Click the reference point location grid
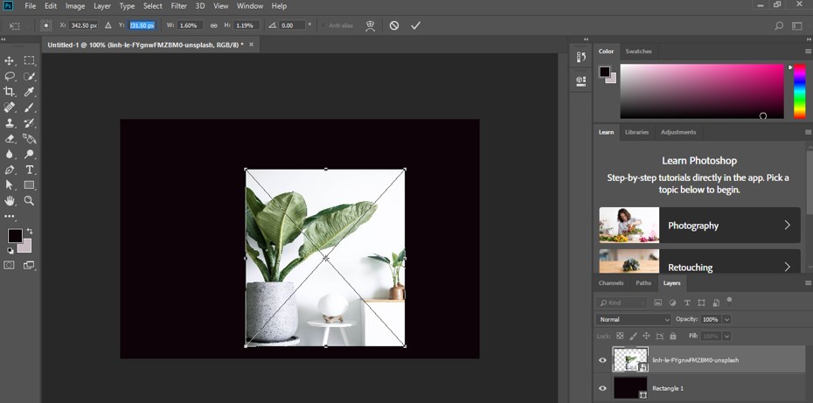Viewport: 813px width, 403px height. tap(46, 25)
